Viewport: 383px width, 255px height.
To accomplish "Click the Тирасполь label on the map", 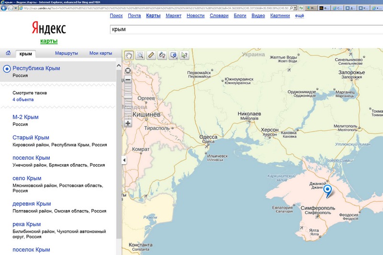I will [157, 128].
